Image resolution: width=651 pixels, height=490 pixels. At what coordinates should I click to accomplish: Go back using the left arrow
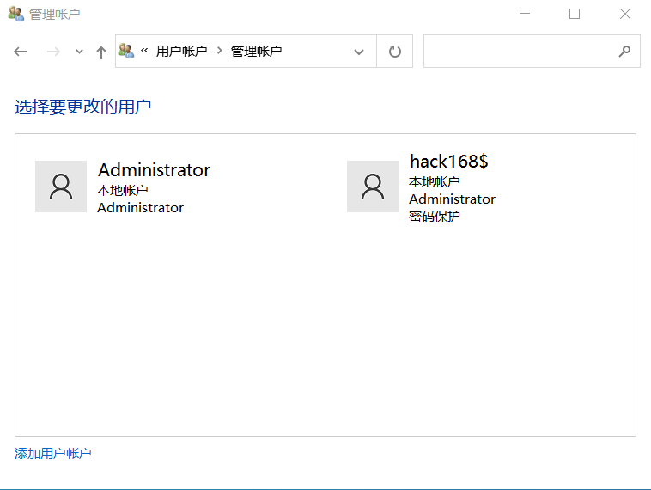(20, 52)
